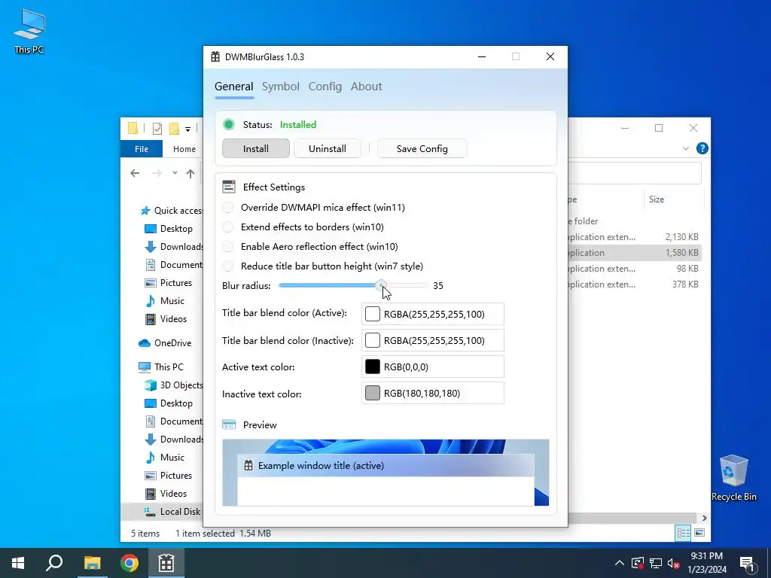The width and height of the screenshot is (771, 578).
Task: Expand the Explorer ribbon chevron
Action: (686, 148)
